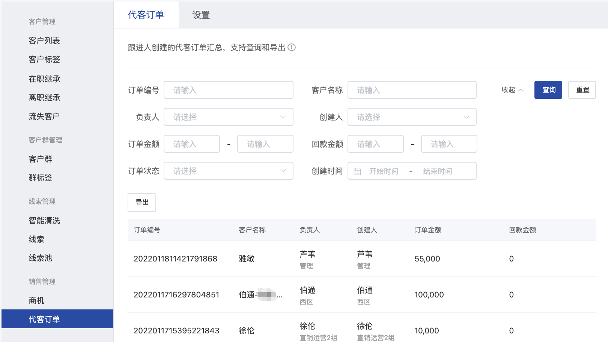Click the 55,000 order amount cell

pyautogui.click(x=427, y=259)
